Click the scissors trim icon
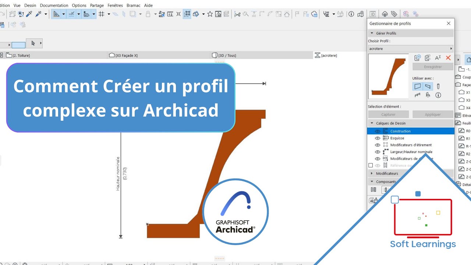 click(237, 14)
